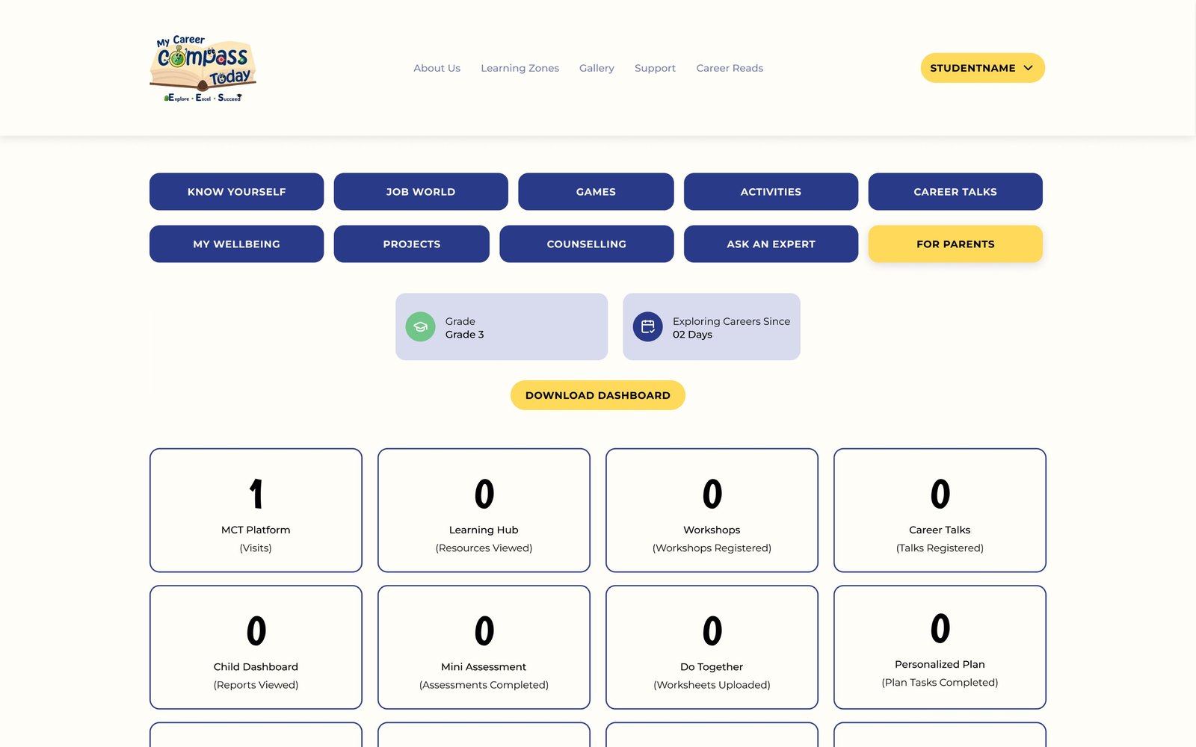
Task: Click the My Career Compass Today logo
Action: (203, 68)
